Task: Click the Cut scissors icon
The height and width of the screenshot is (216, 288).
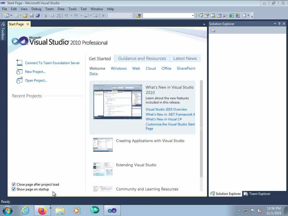Action: pos(46,16)
